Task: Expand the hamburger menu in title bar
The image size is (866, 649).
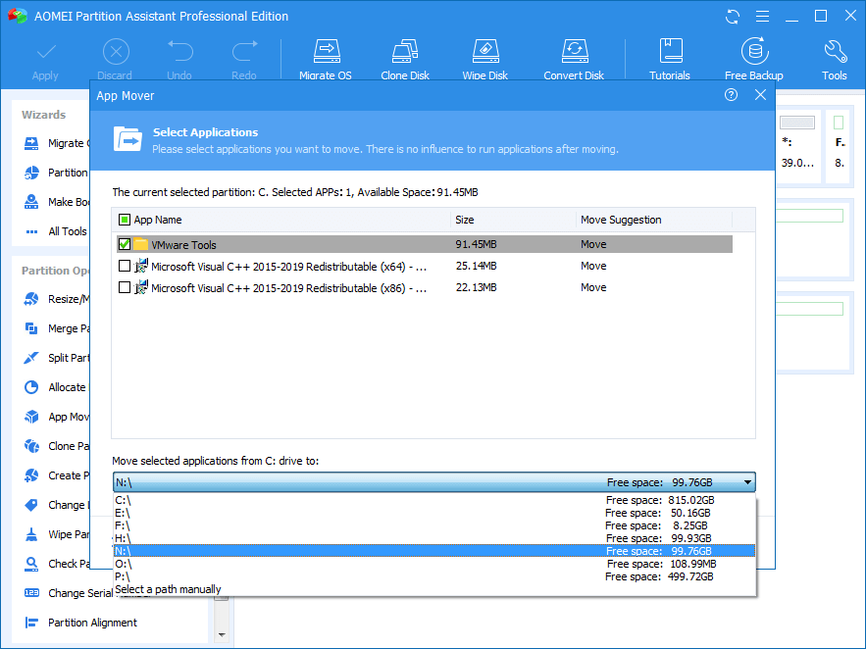Action: [x=762, y=16]
